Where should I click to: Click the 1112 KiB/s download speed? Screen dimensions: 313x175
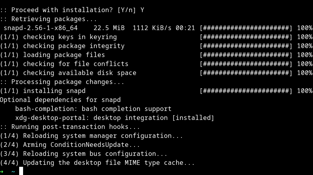154,28
